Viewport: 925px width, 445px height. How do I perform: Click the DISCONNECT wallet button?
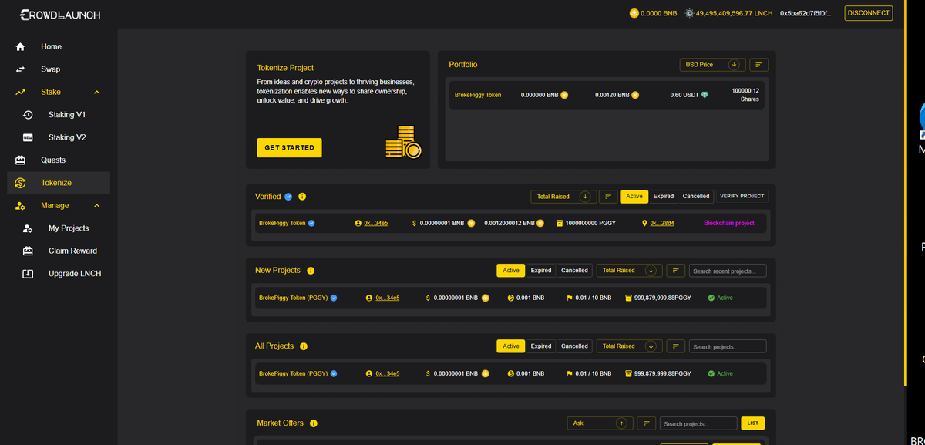[x=869, y=13]
